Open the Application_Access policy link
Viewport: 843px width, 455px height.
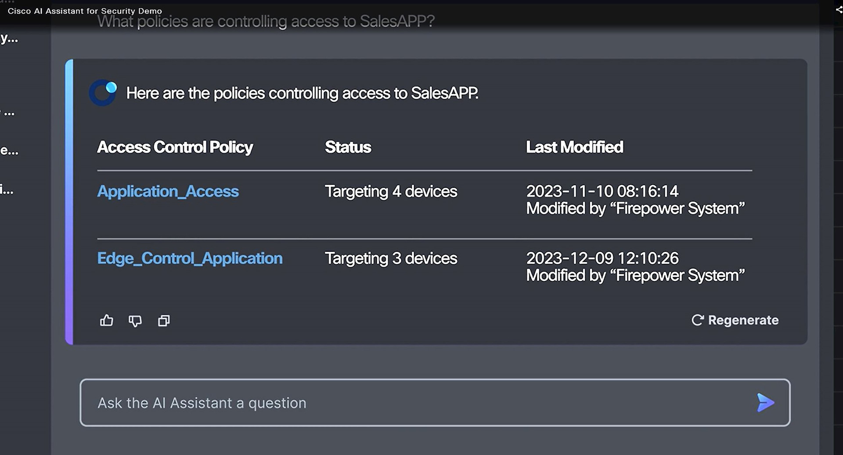[x=168, y=191]
